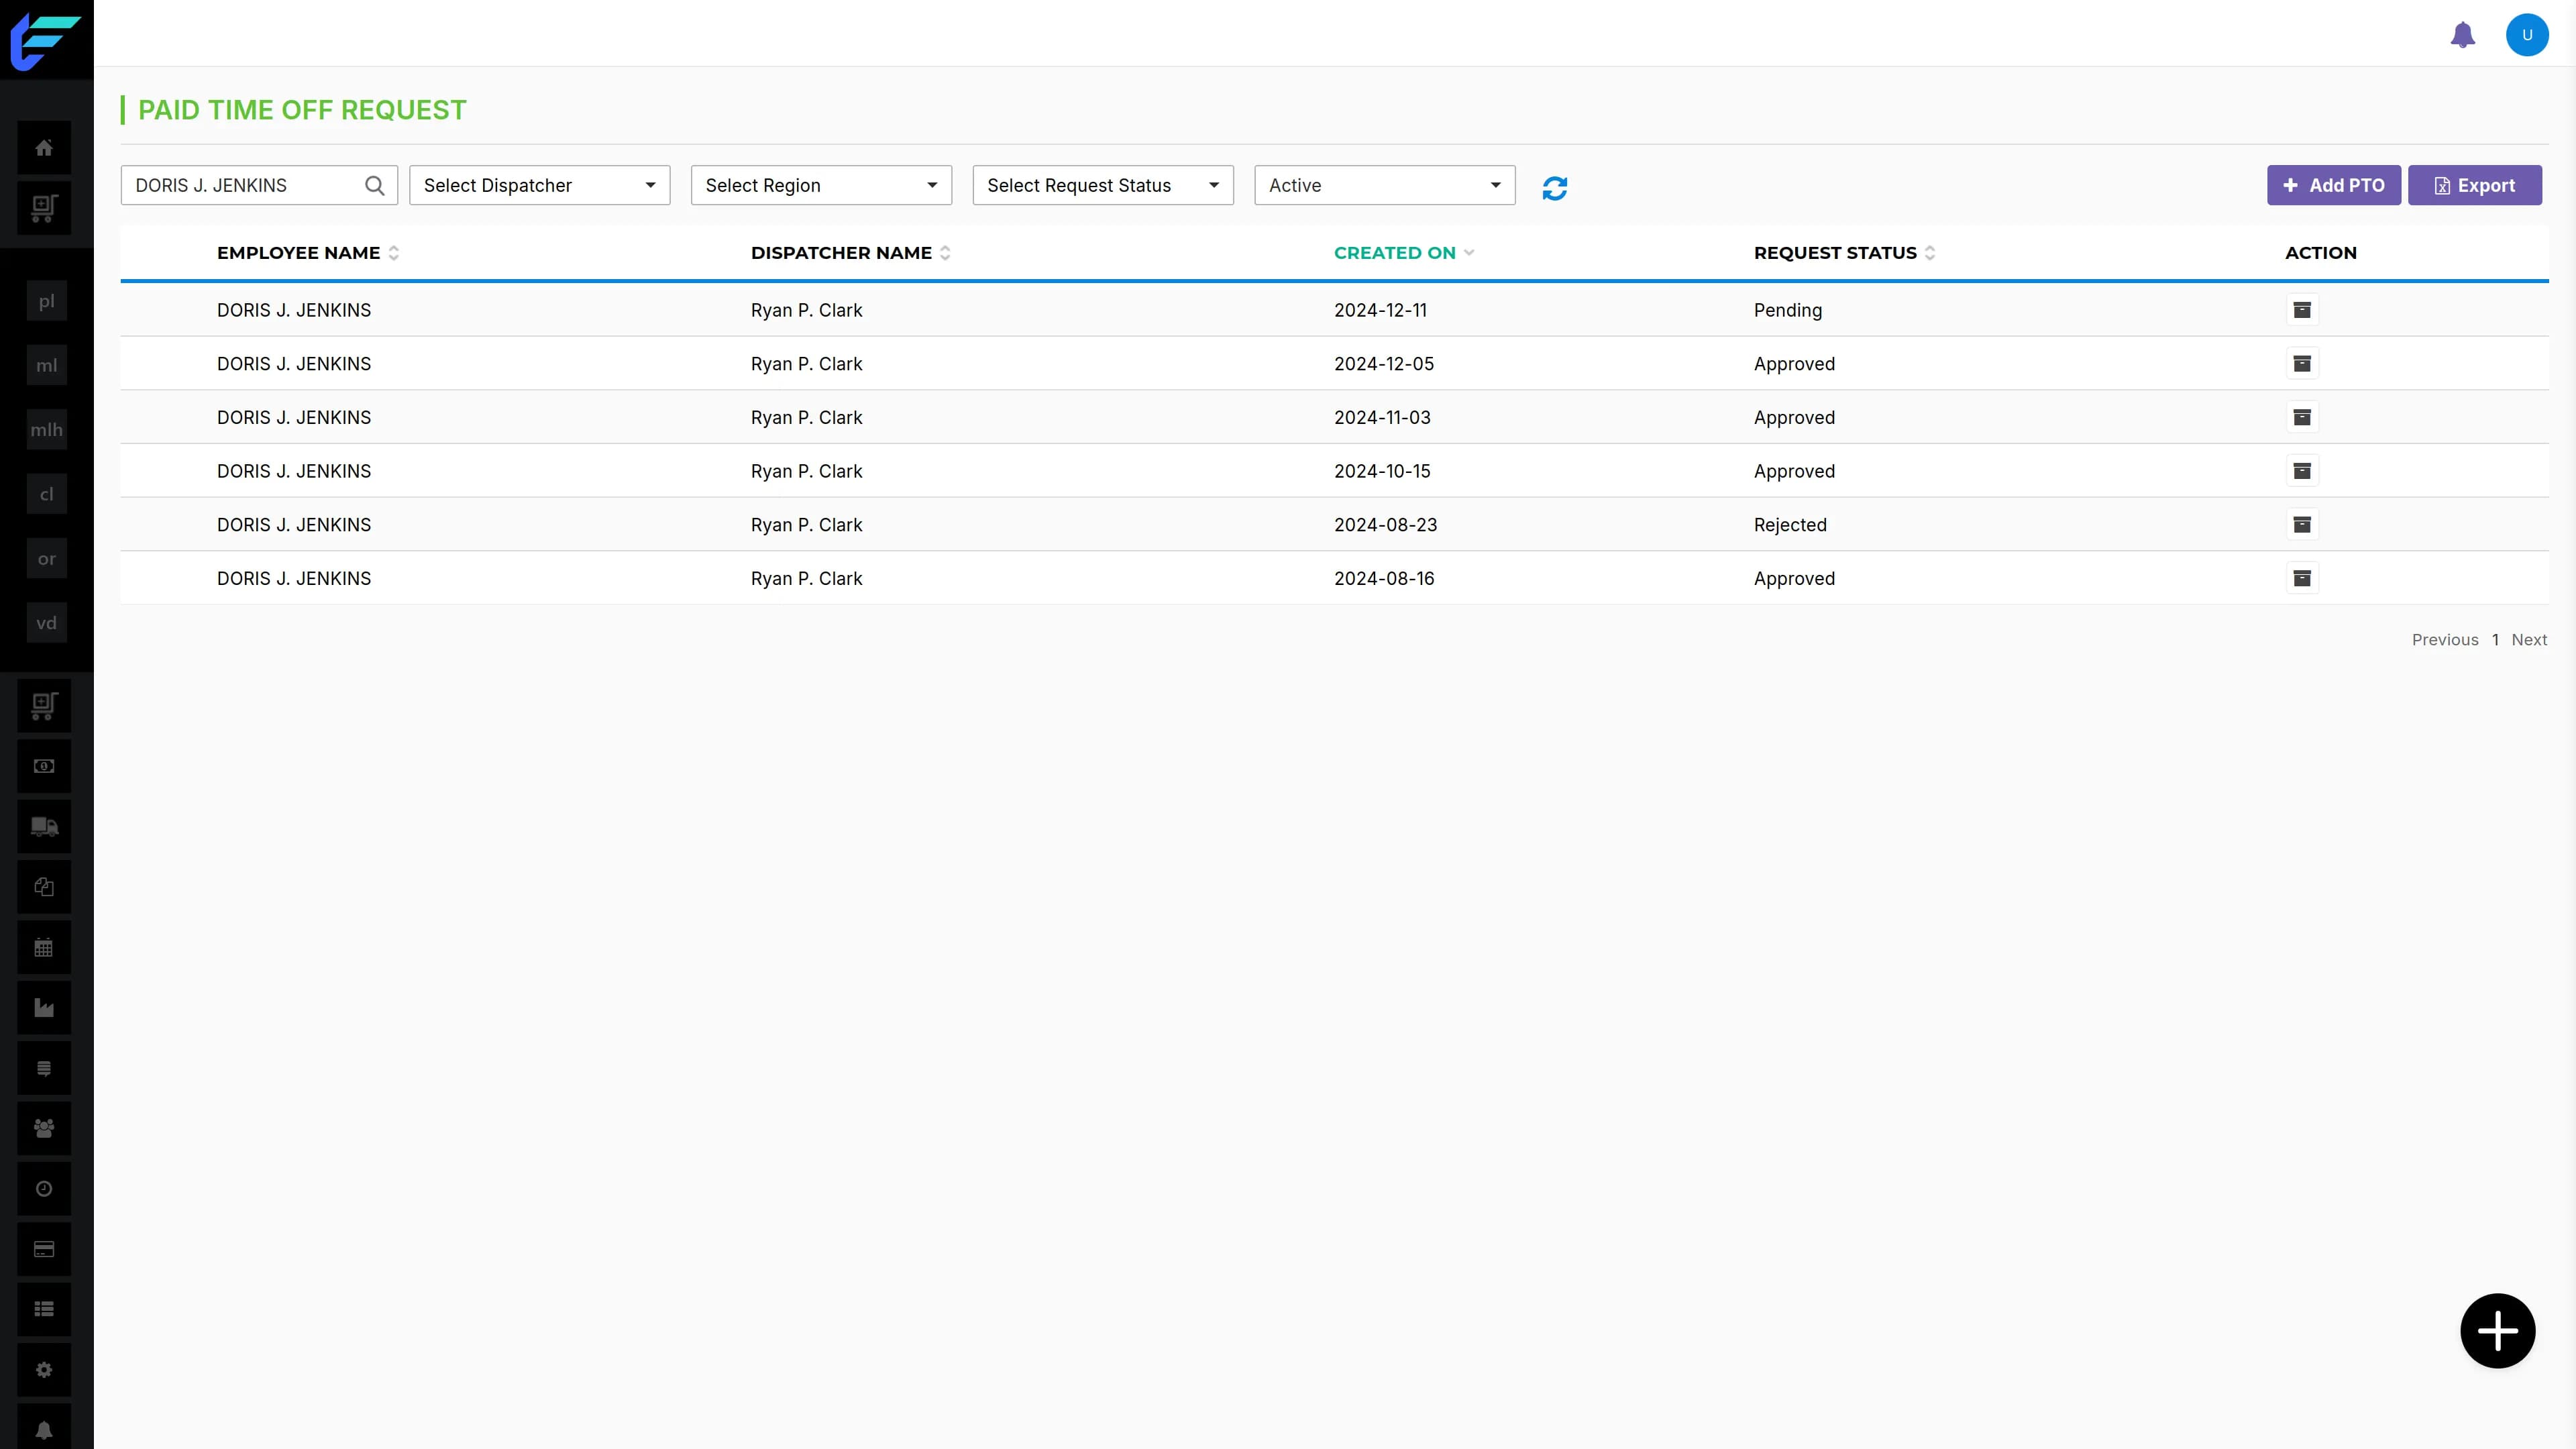
Task: Open the settings gear icon in sidebar
Action: (x=44, y=1370)
